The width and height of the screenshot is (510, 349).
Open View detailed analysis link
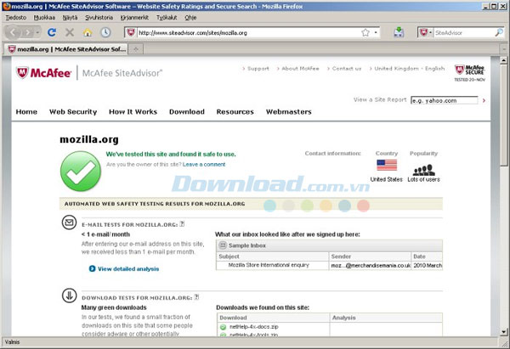pyautogui.click(x=128, y=268)
